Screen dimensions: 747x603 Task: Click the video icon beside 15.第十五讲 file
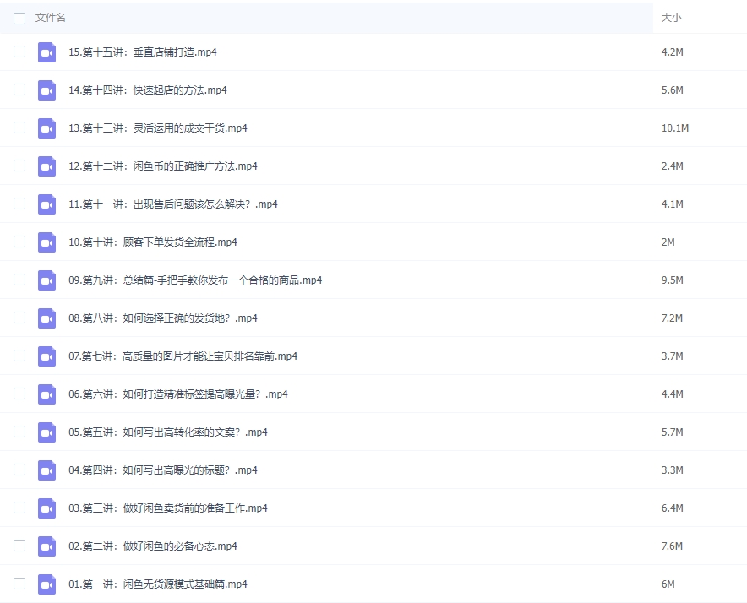(x=46, y=52)
